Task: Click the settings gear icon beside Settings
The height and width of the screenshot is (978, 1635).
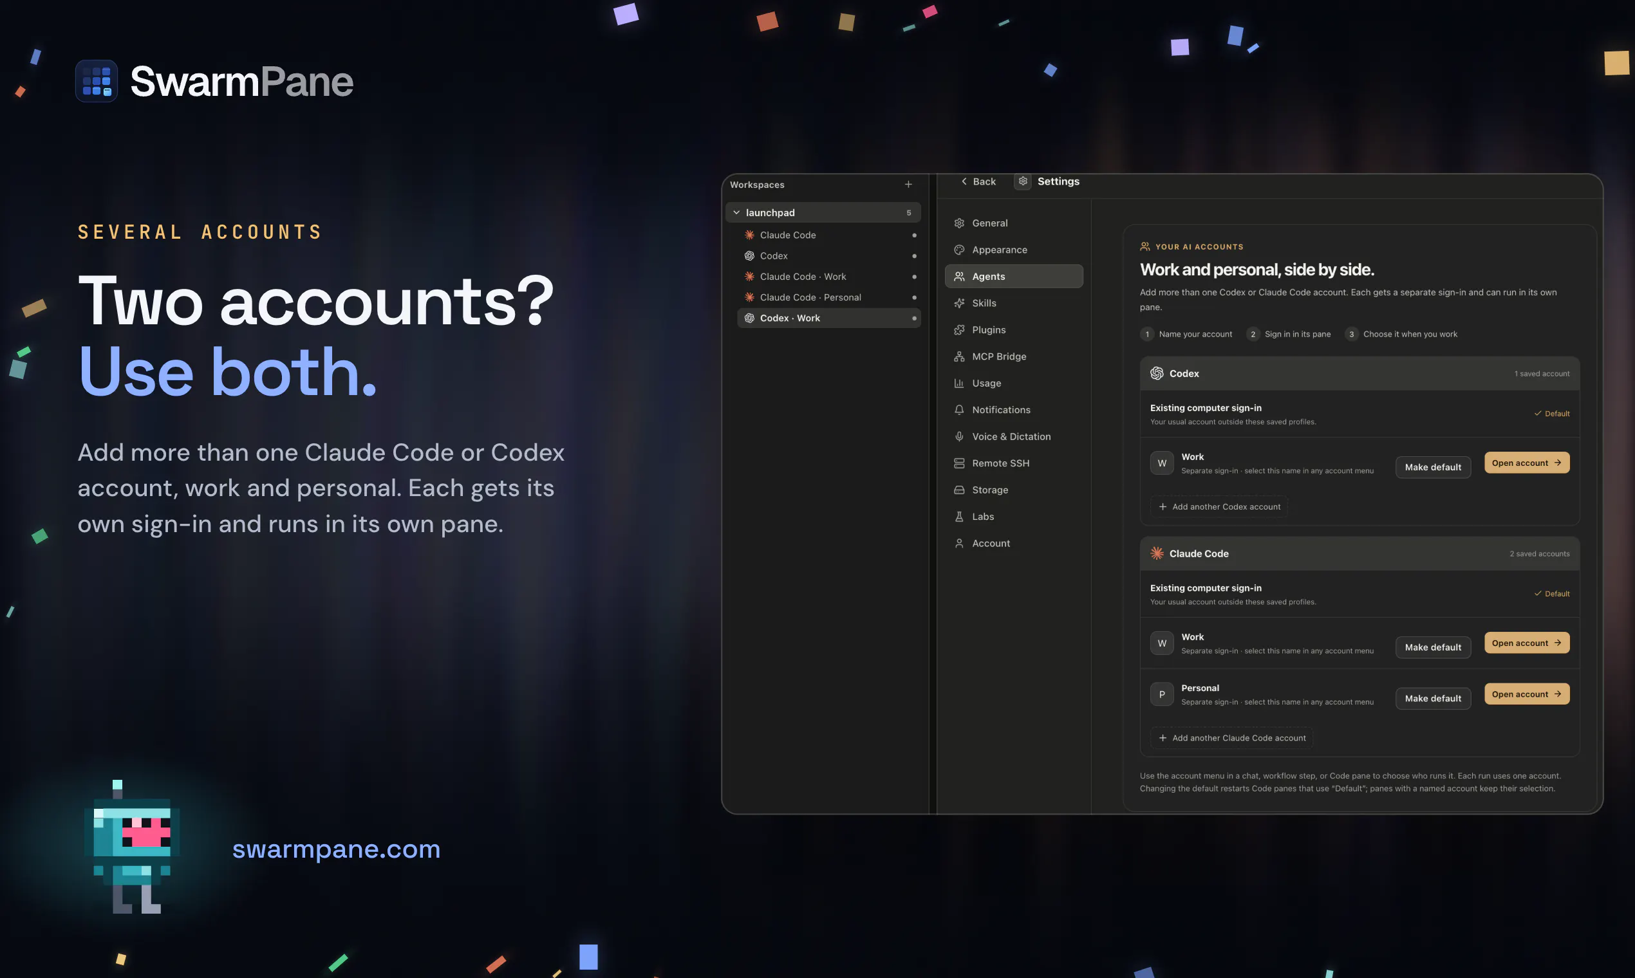Action: coord(1023,181)
